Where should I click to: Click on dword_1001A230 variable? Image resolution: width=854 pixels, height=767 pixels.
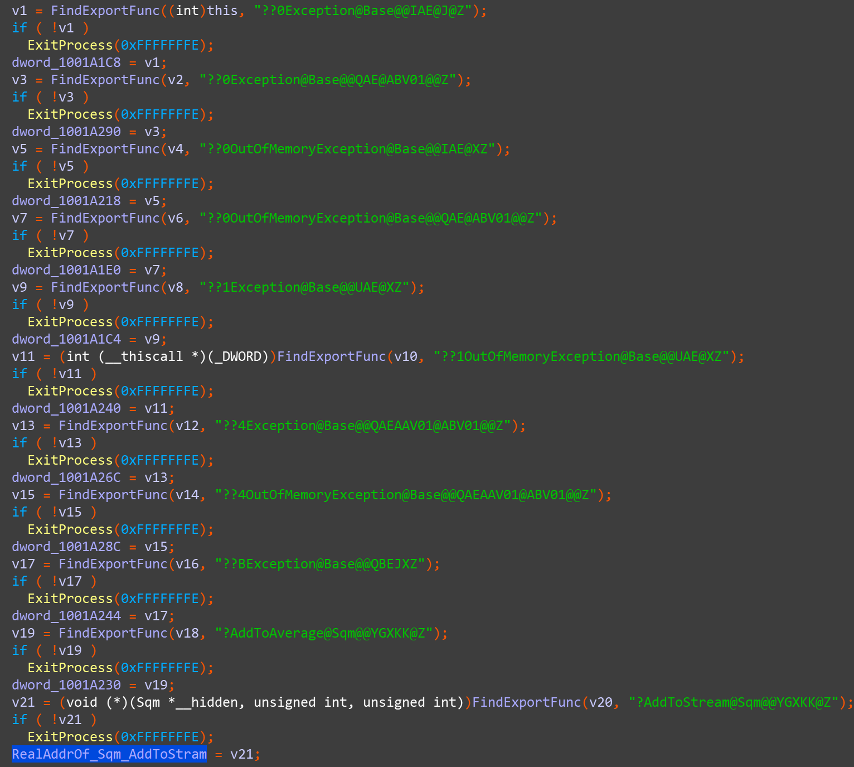66,685
